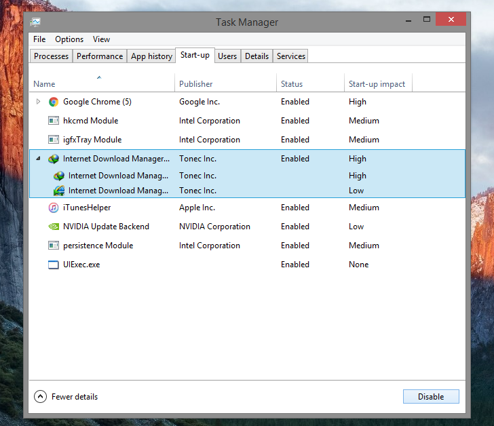Click the Internet Download Manager parent row icon
494x426 pixels.
pyautogui.click(x=54, y=159)
